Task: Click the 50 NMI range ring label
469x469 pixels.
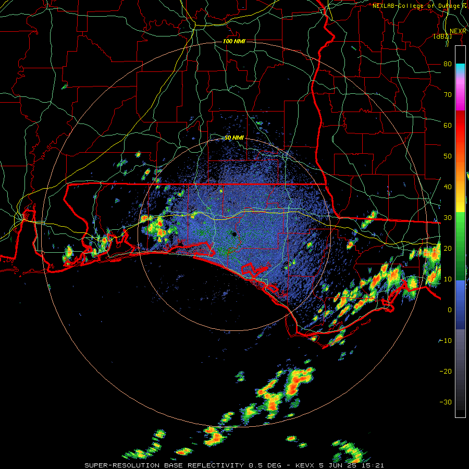Action: click(x=234, y=138)
